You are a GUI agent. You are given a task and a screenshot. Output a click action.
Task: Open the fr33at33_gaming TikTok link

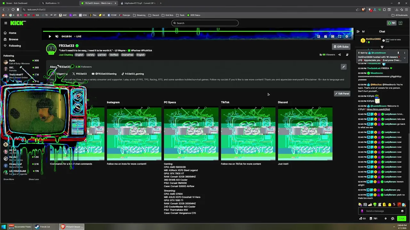[133, 74]
